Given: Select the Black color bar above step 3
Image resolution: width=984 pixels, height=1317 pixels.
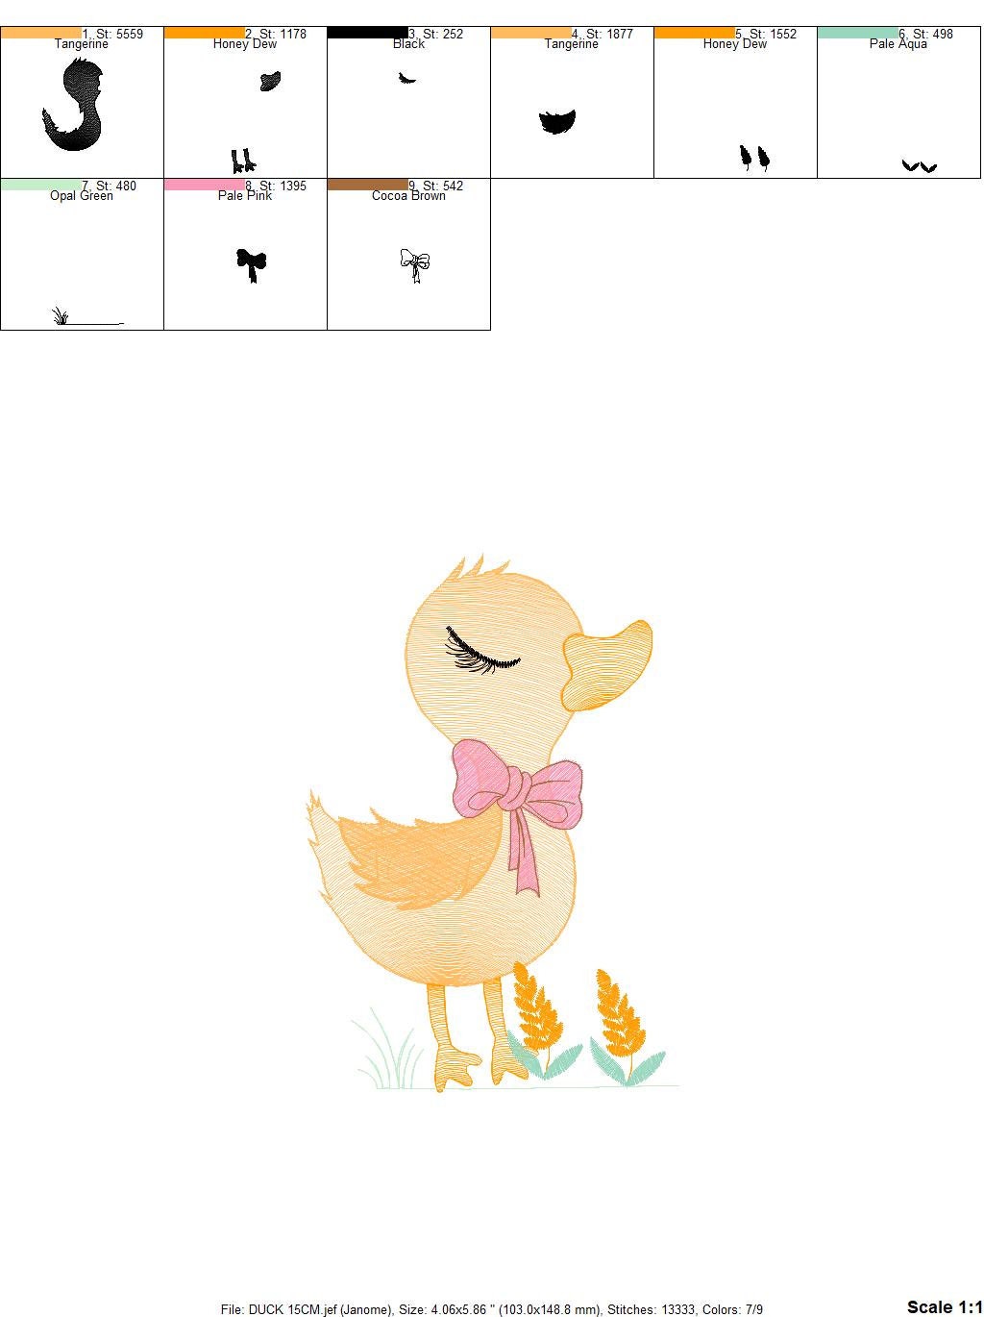Looking at the screenshot, I should tap(368, 31).
